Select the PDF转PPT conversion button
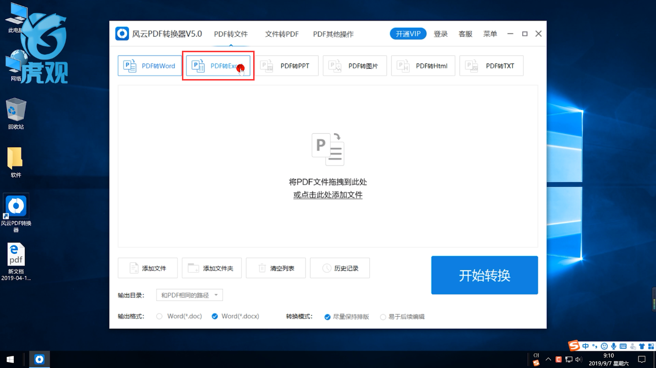This screenshot has width=656, height=368. tap(286, 66)
